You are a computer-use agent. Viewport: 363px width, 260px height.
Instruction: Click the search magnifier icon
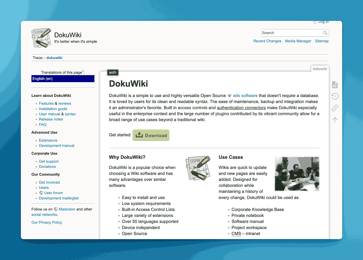click(325, 33)
